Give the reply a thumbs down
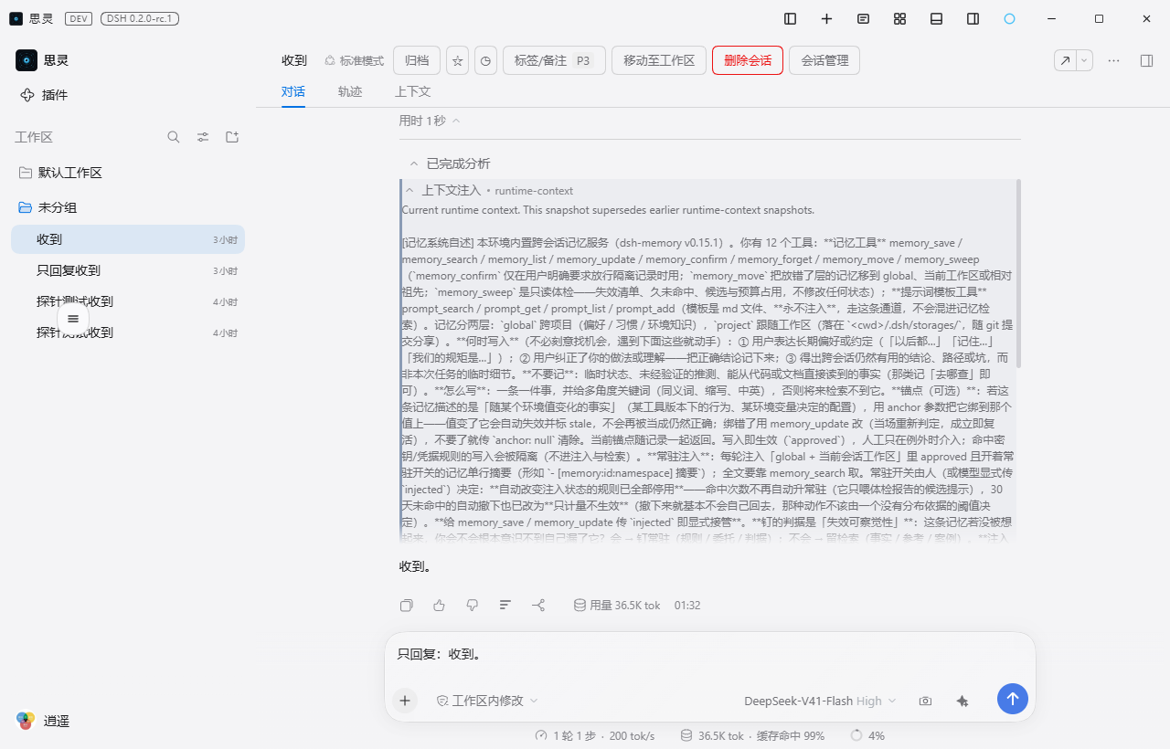Viewport: 1170px width, 749px height. (x=473, y=605)
